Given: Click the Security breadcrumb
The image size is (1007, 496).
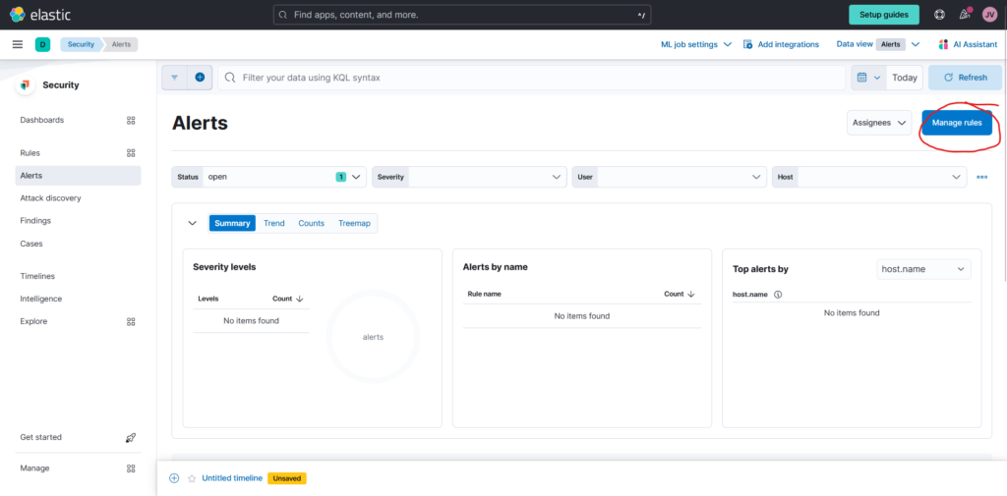Looking at the screenshot, I should pos(82,44).
